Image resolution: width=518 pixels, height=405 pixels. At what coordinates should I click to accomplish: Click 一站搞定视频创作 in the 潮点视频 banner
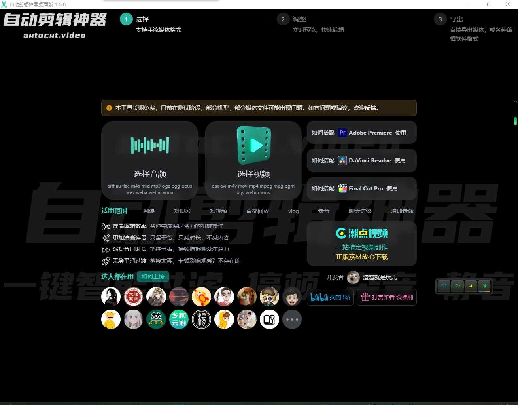[x=362, y=247]
